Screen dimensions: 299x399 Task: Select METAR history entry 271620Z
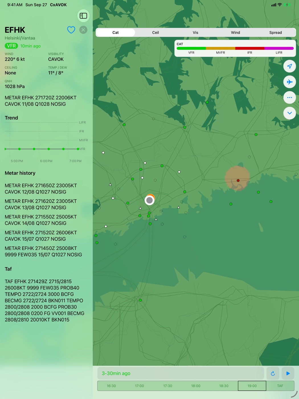tap(41, 204)
